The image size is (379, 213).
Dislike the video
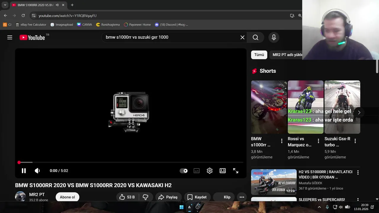(x=146, y=197)
